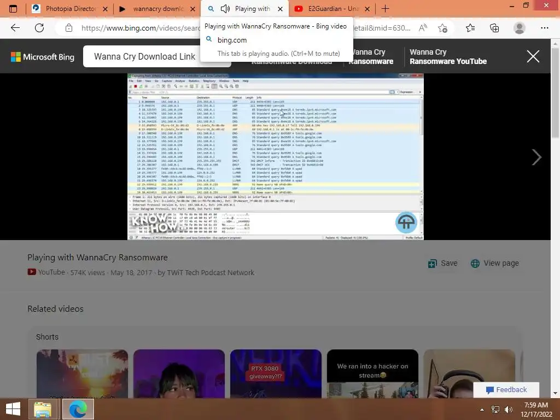Go to next video with right chevron
560x420 pixels.
[x=536, y=157]
